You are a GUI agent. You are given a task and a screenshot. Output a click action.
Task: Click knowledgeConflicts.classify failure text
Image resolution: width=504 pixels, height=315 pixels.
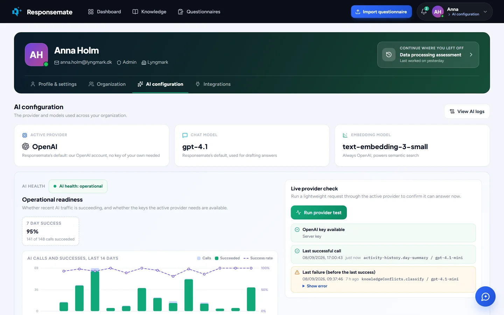(x=393, y=279)
